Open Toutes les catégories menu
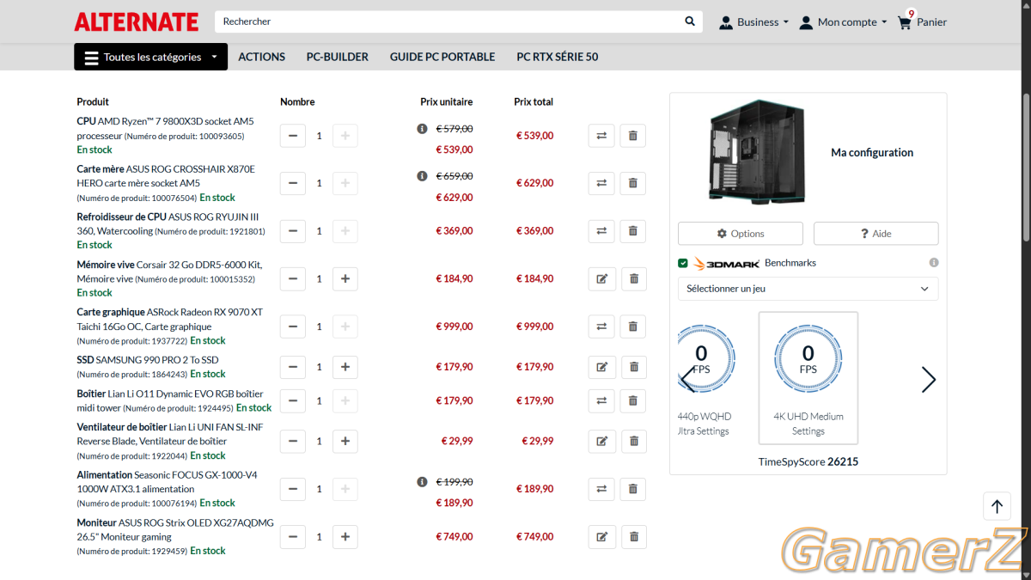This screenshot has width=1031, height=580. [x=150, y=57]
